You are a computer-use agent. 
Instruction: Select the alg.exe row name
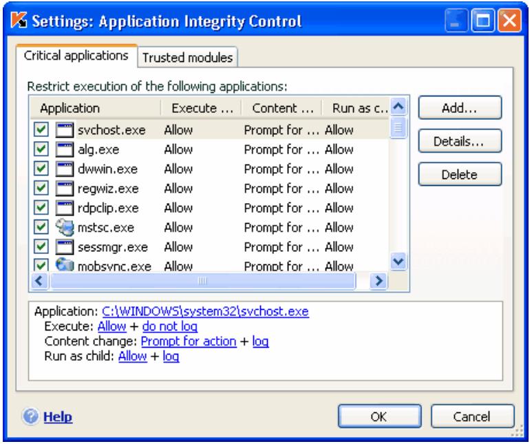98,149
